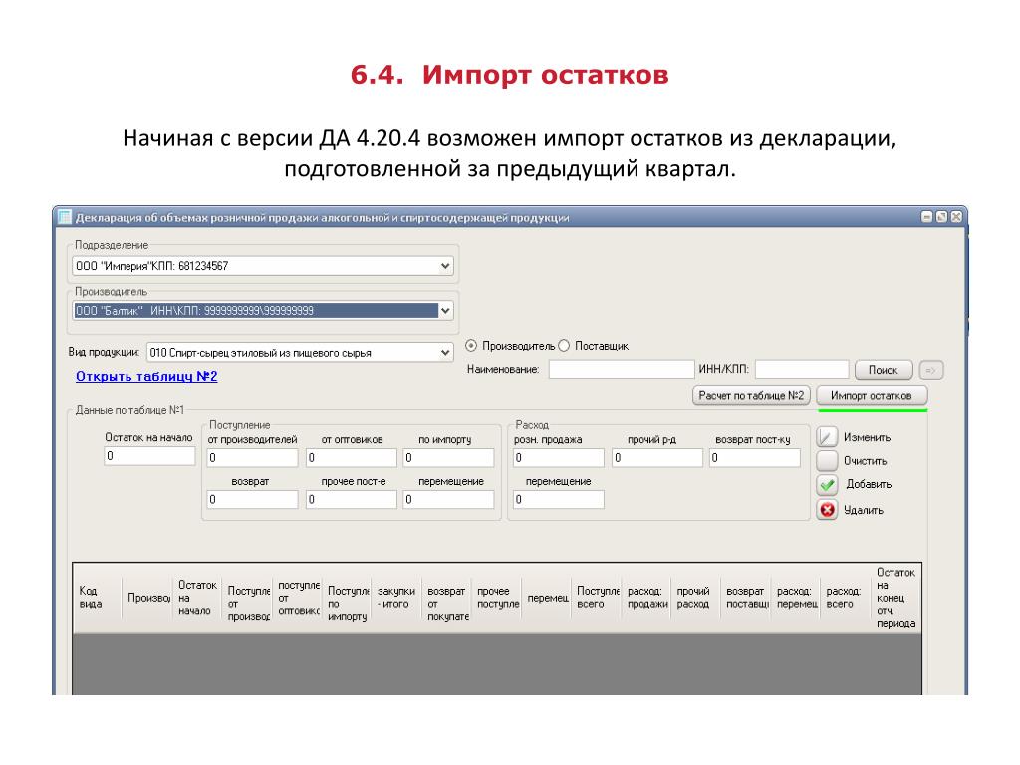Maximize the declaration window

[941, 217]
